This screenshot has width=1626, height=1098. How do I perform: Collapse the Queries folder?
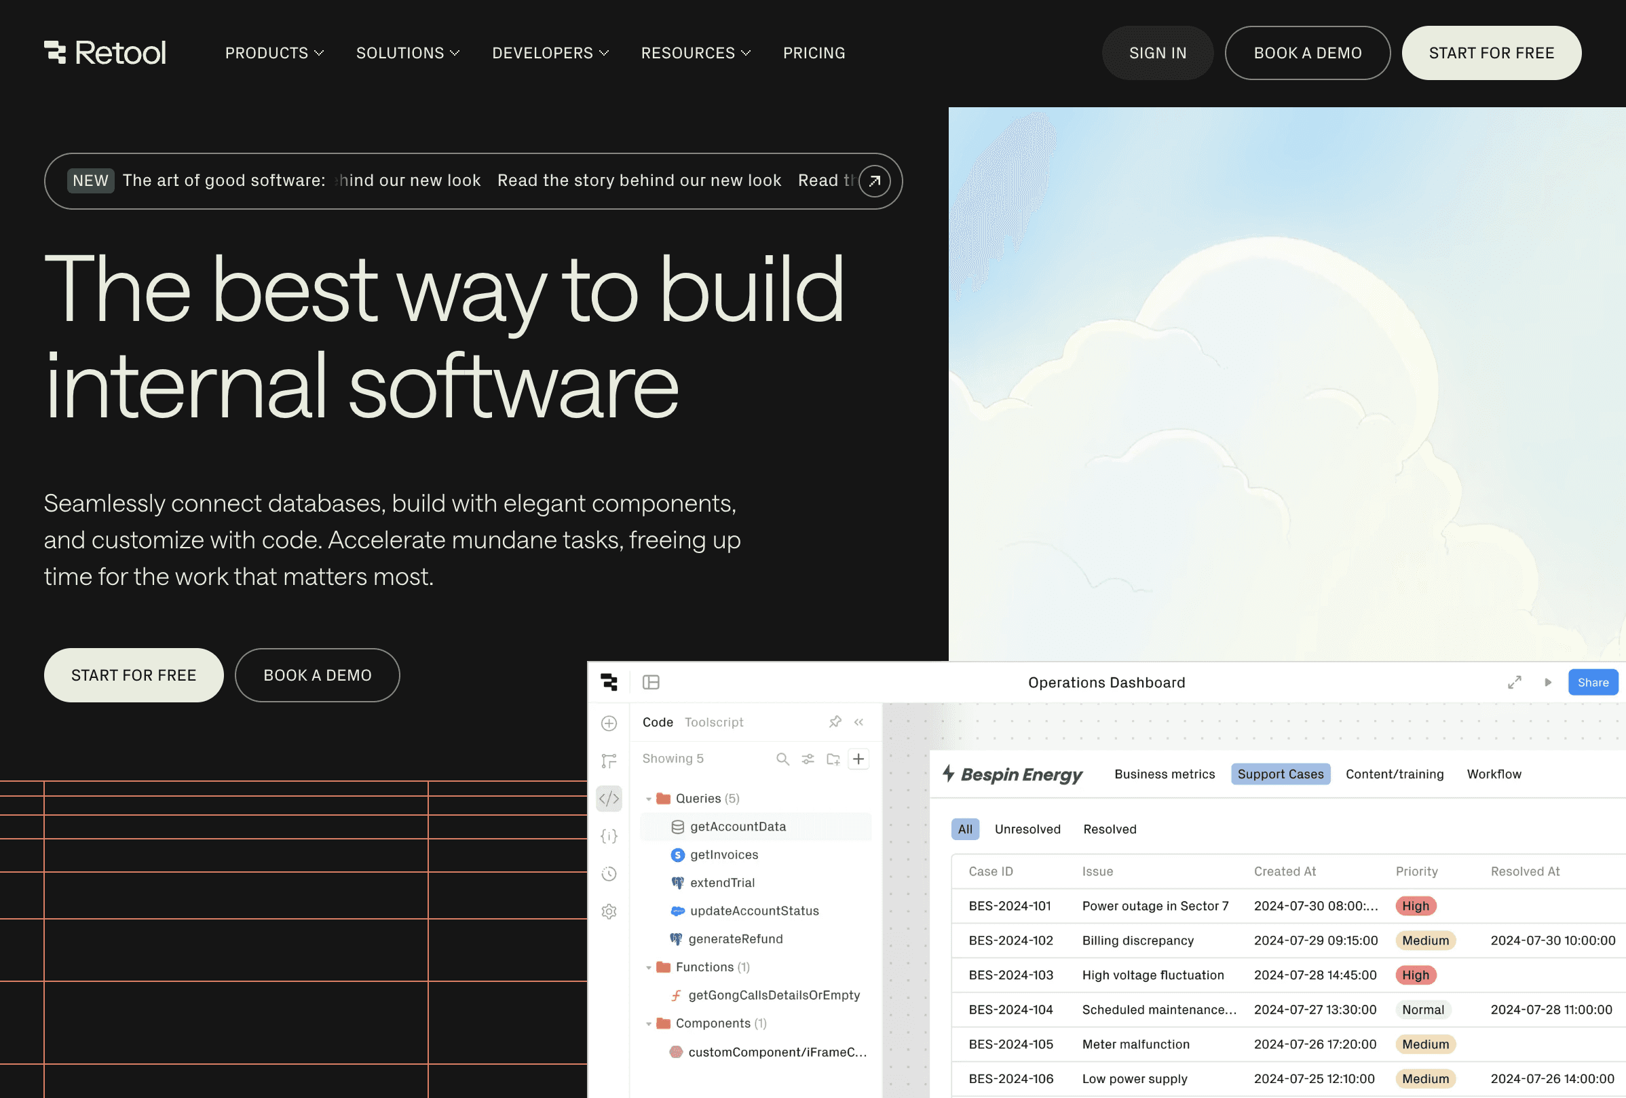[649, 799]
